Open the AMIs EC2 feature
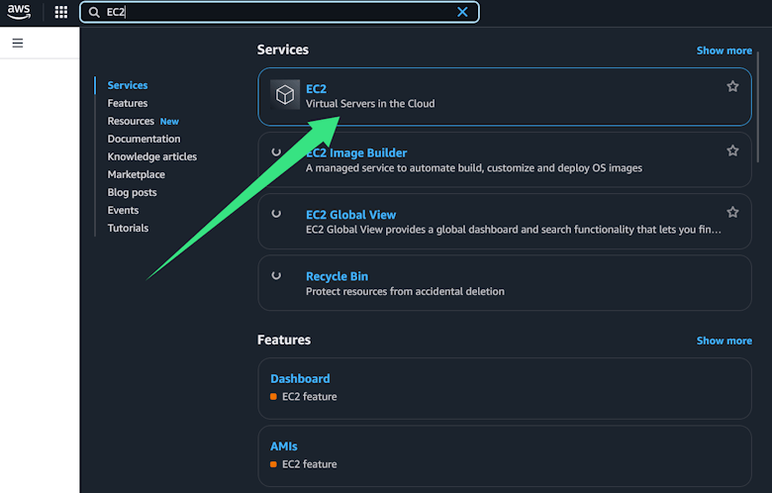 click(284, 446)
